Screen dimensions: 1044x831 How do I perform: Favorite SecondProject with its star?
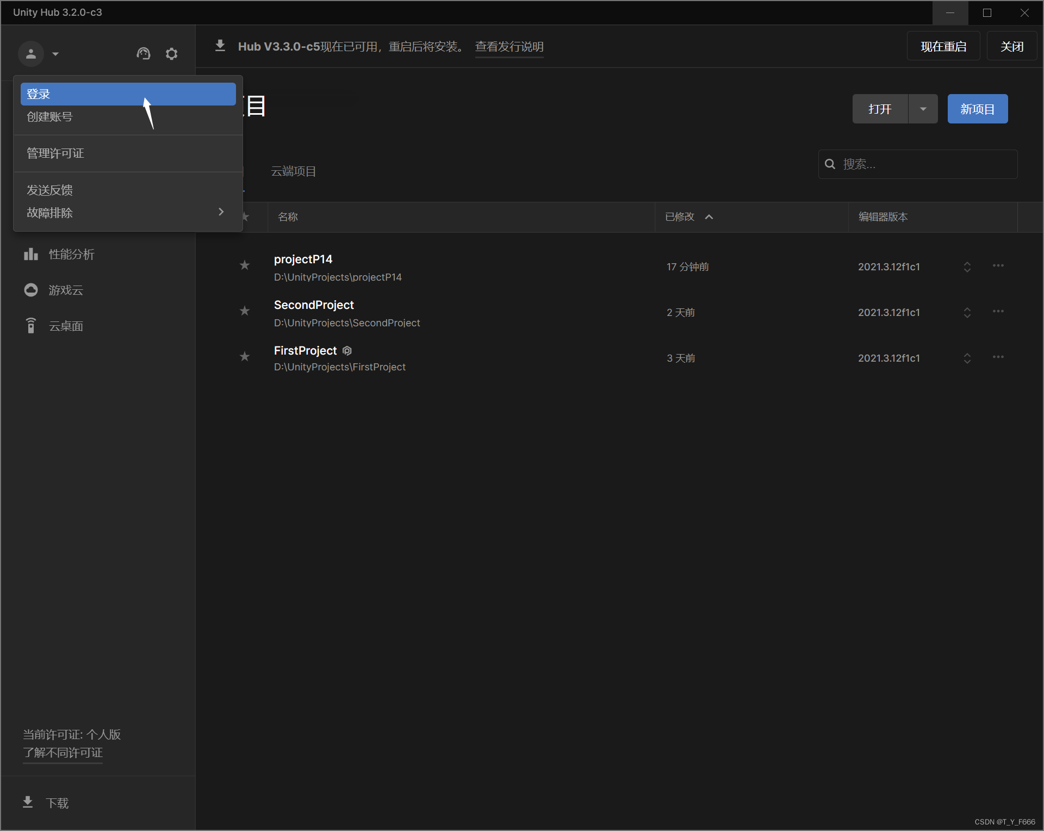(245, 311)
